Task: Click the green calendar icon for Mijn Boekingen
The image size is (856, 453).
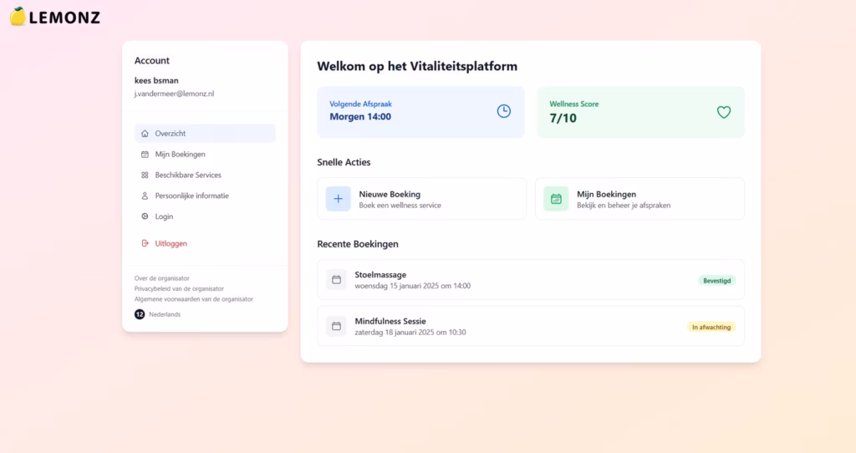Action: tap(556, 199)
